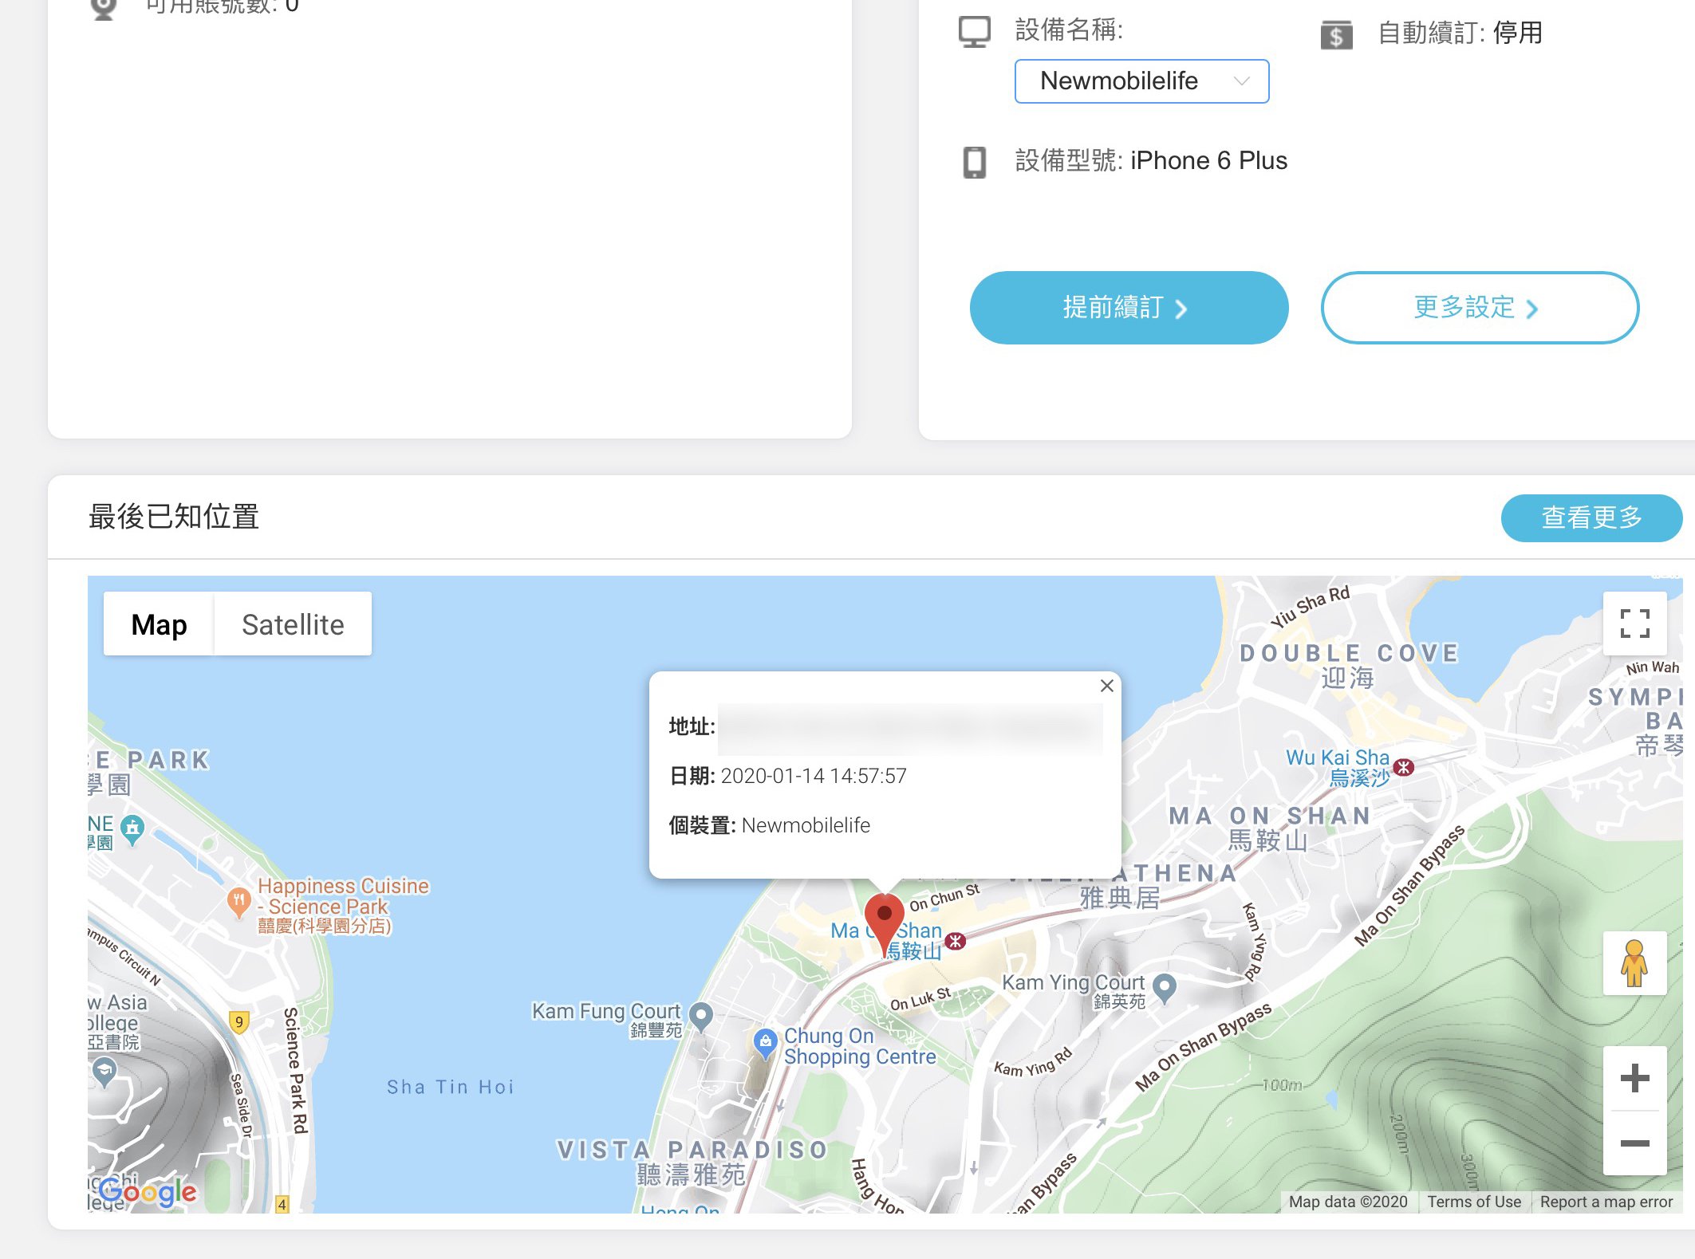1695x1259 pixels.
Task: Switch to the Satellite view tab
Action: [293, 624]
